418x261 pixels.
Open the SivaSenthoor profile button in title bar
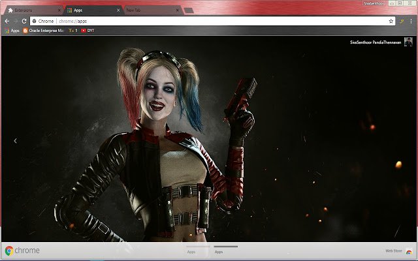(x=374, y=3)
